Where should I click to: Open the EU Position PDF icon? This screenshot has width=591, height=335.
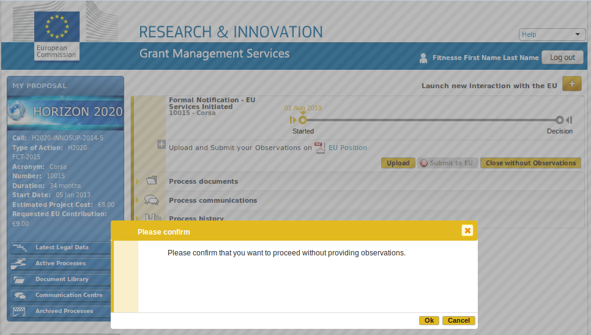(x=319, y=148)
